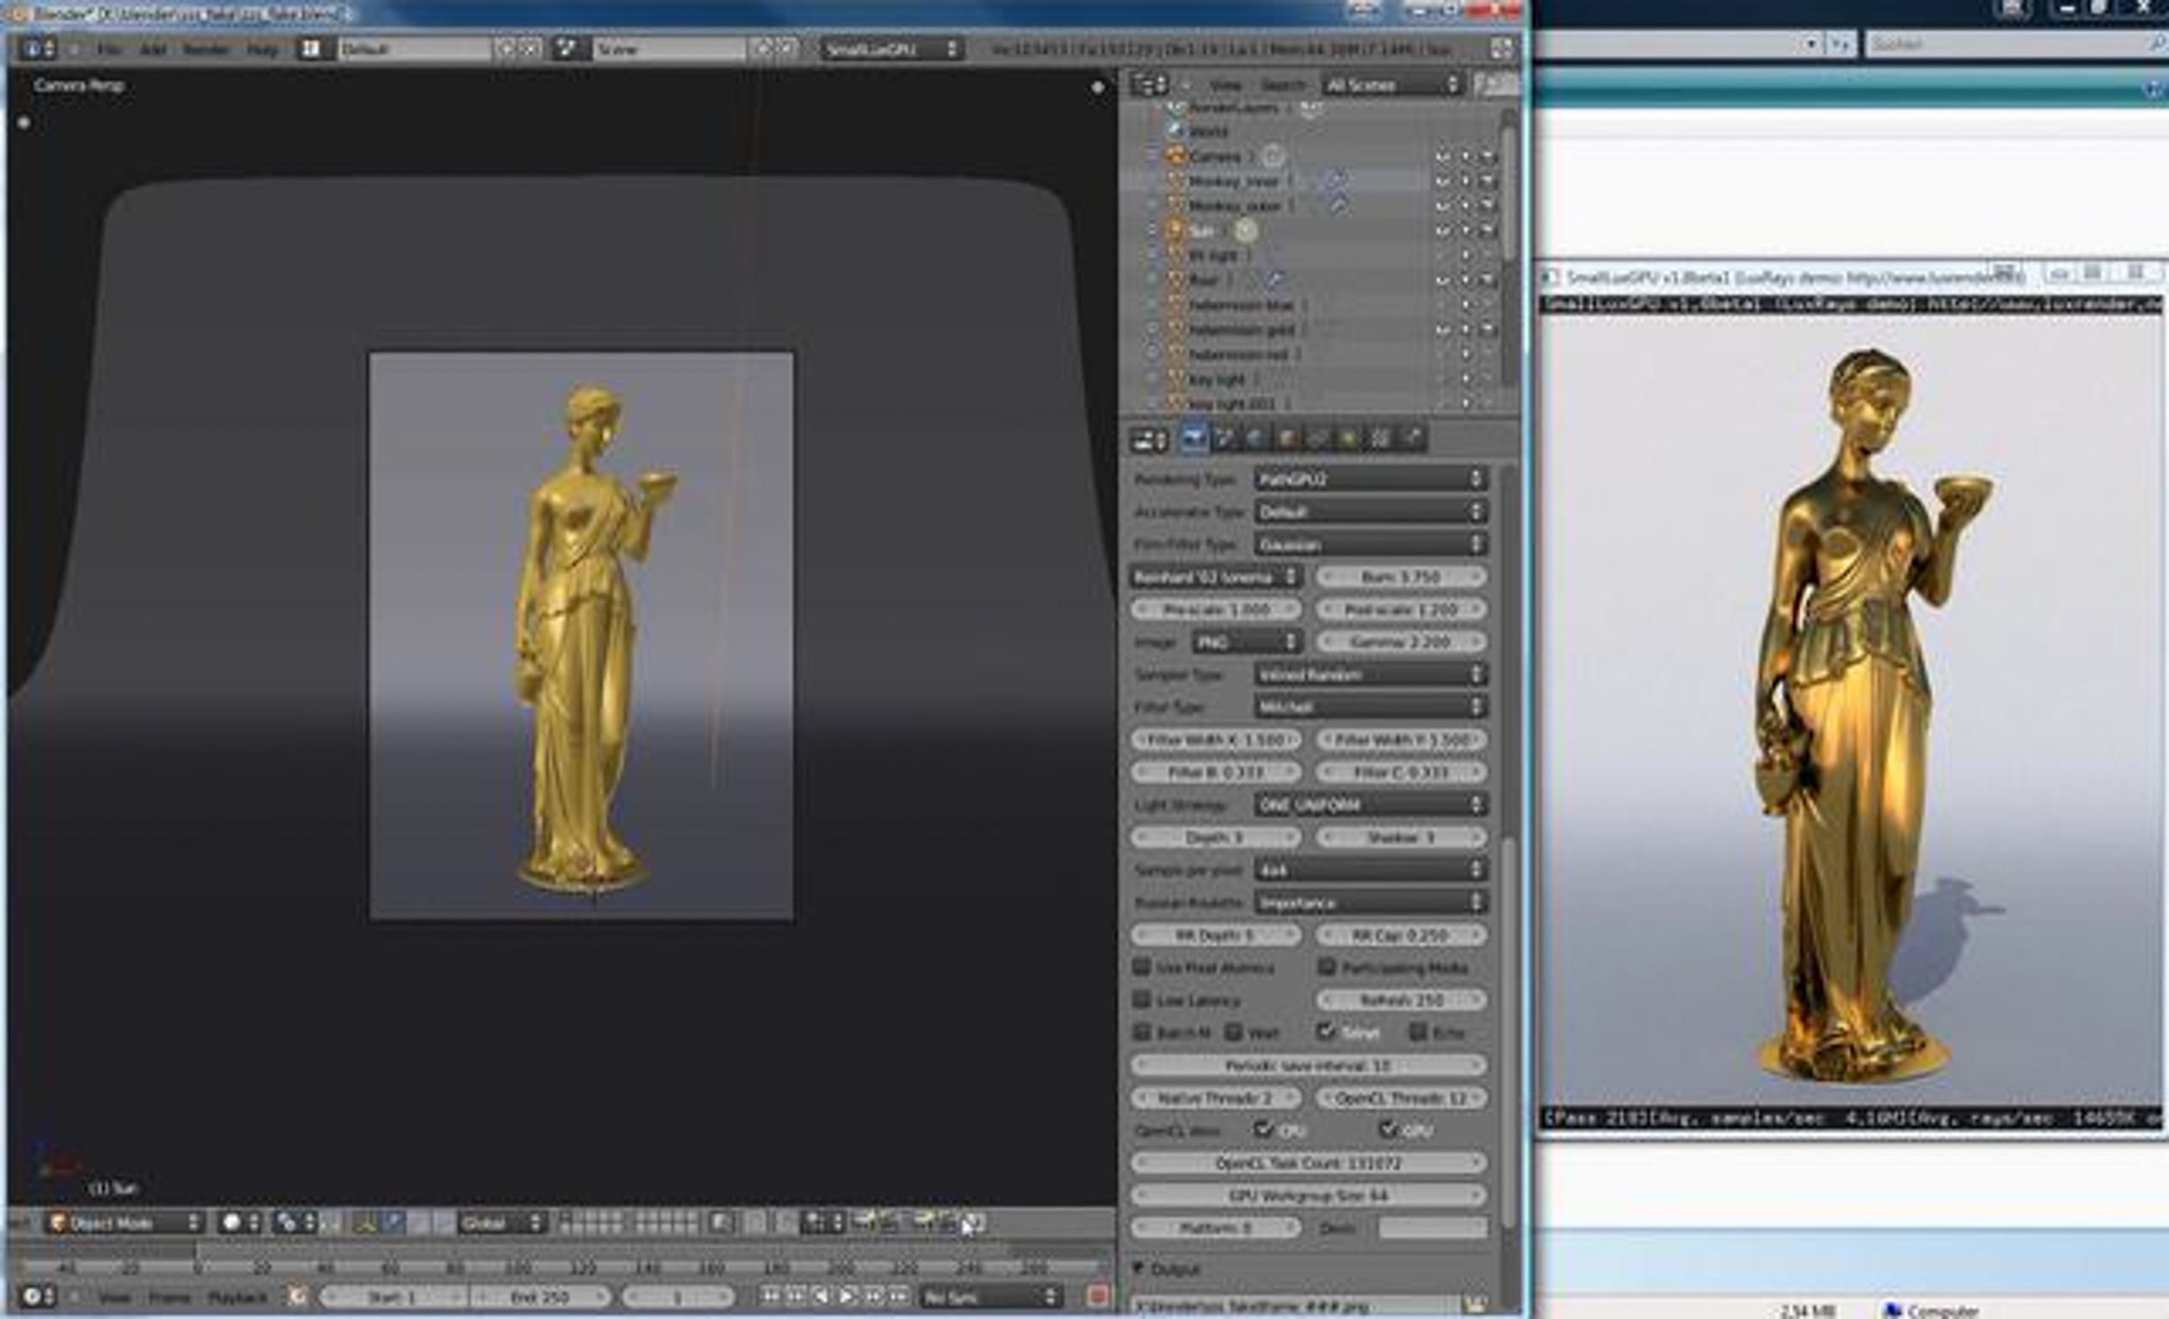This screenshot has width=2169, height=1319.
Task: Open the Scene properties tab icon
Action: (x=1225, y=438)
